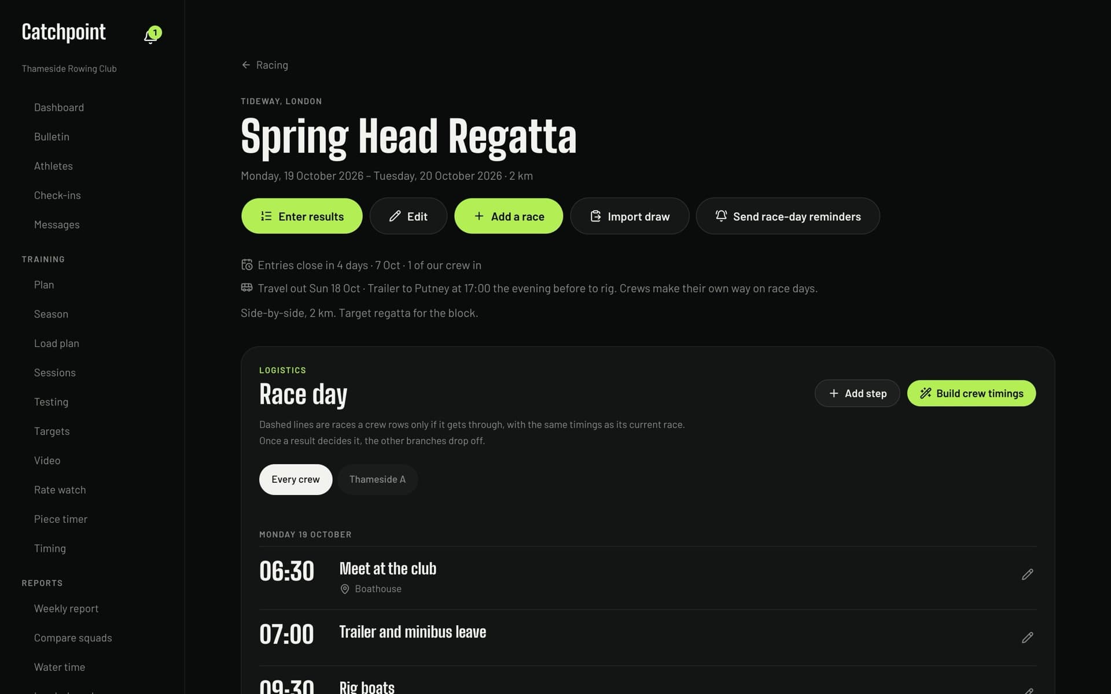
Task: Open Bulletin in the sidebar
Action: pyautogui.click(x=51, y=137)
